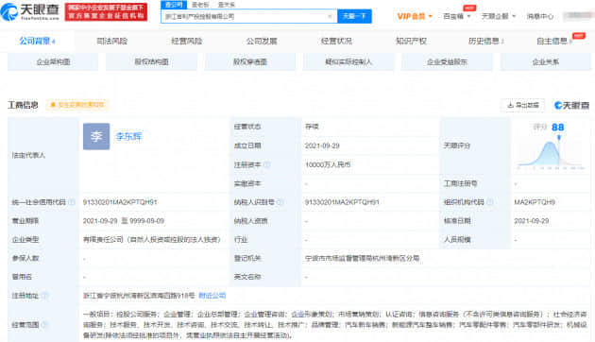Switch to the 历史信息 tab
This screenshot has width=595, height=342.
pyautogui.click(x=485, y=41)
